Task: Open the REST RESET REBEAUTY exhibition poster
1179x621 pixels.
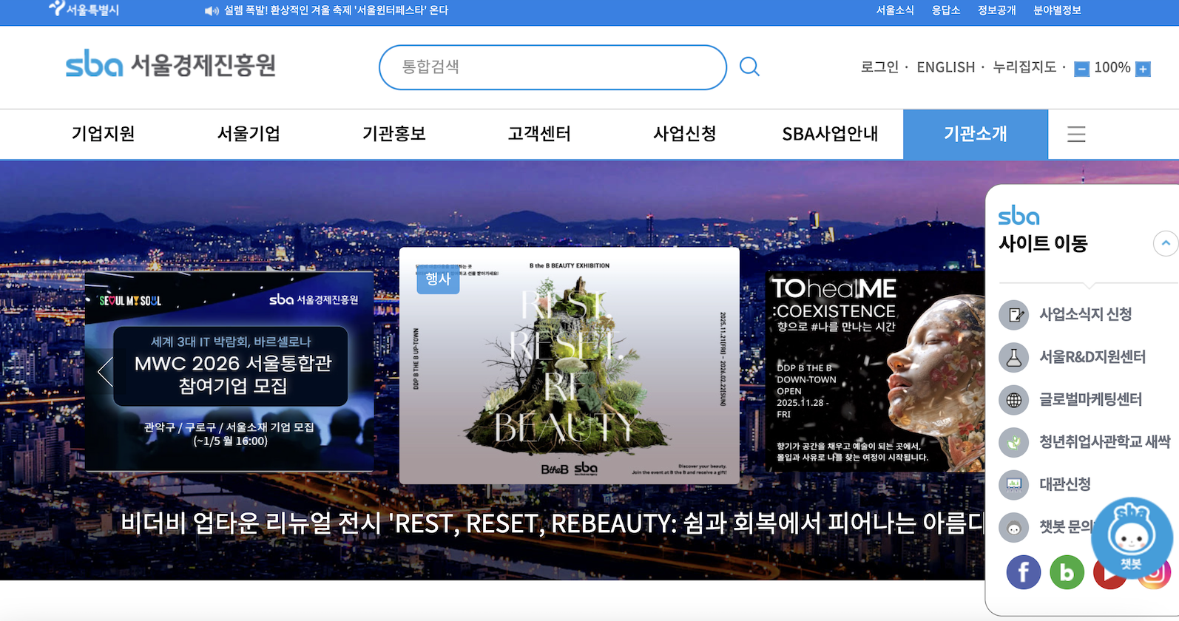Action: point(569,366)
